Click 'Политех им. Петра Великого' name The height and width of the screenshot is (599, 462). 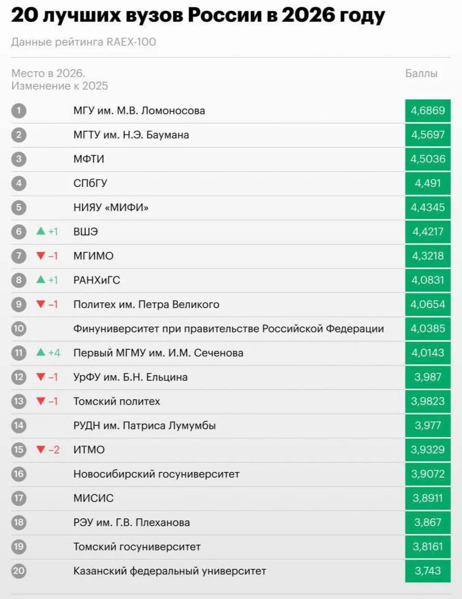click(x=146, y=304)
